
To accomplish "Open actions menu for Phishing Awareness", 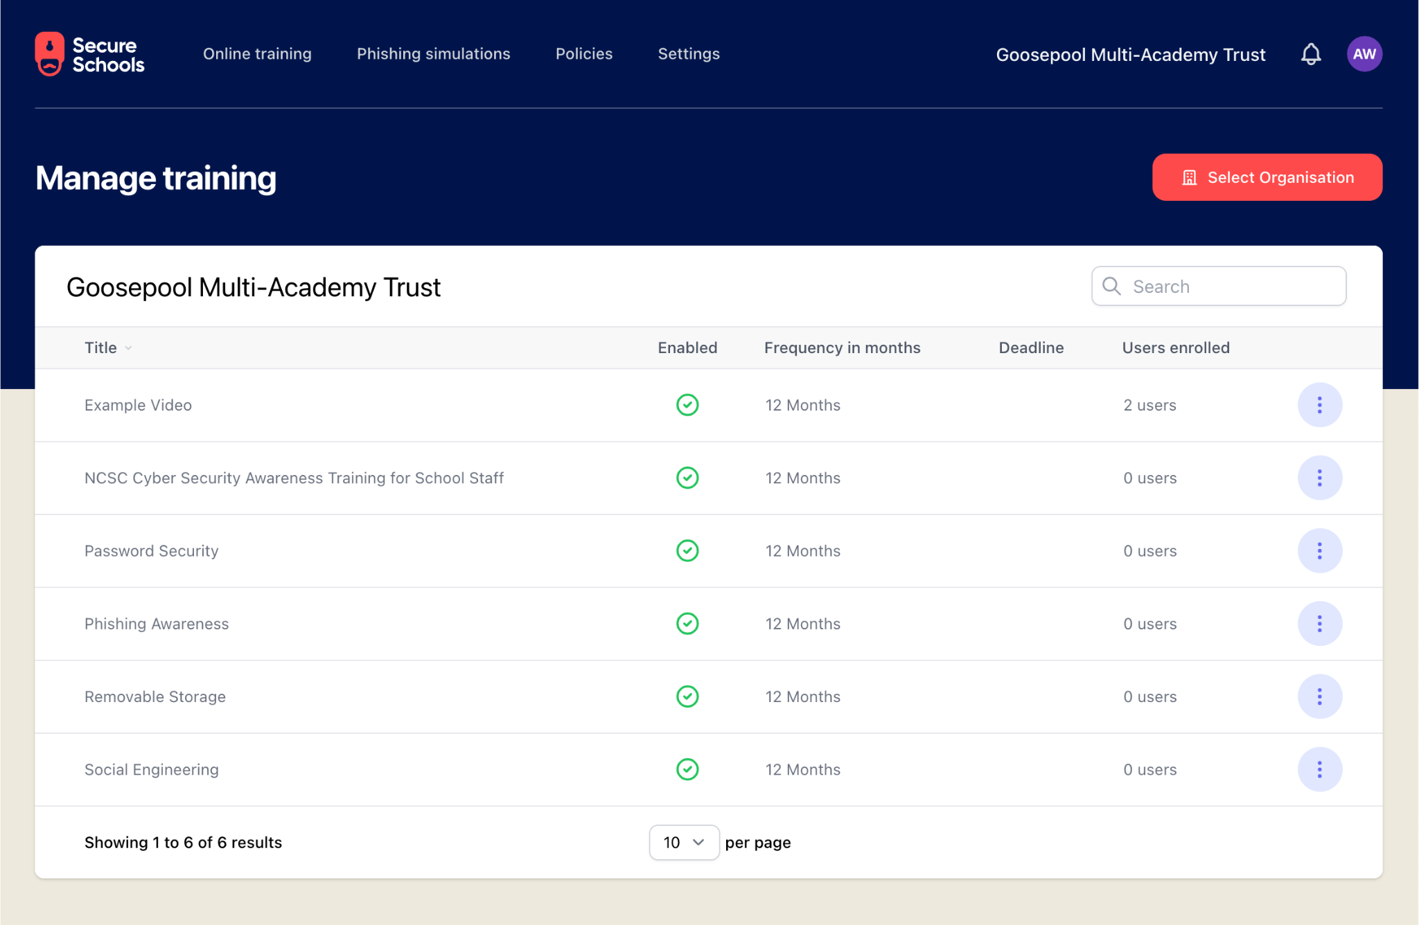I will 1319,624.
